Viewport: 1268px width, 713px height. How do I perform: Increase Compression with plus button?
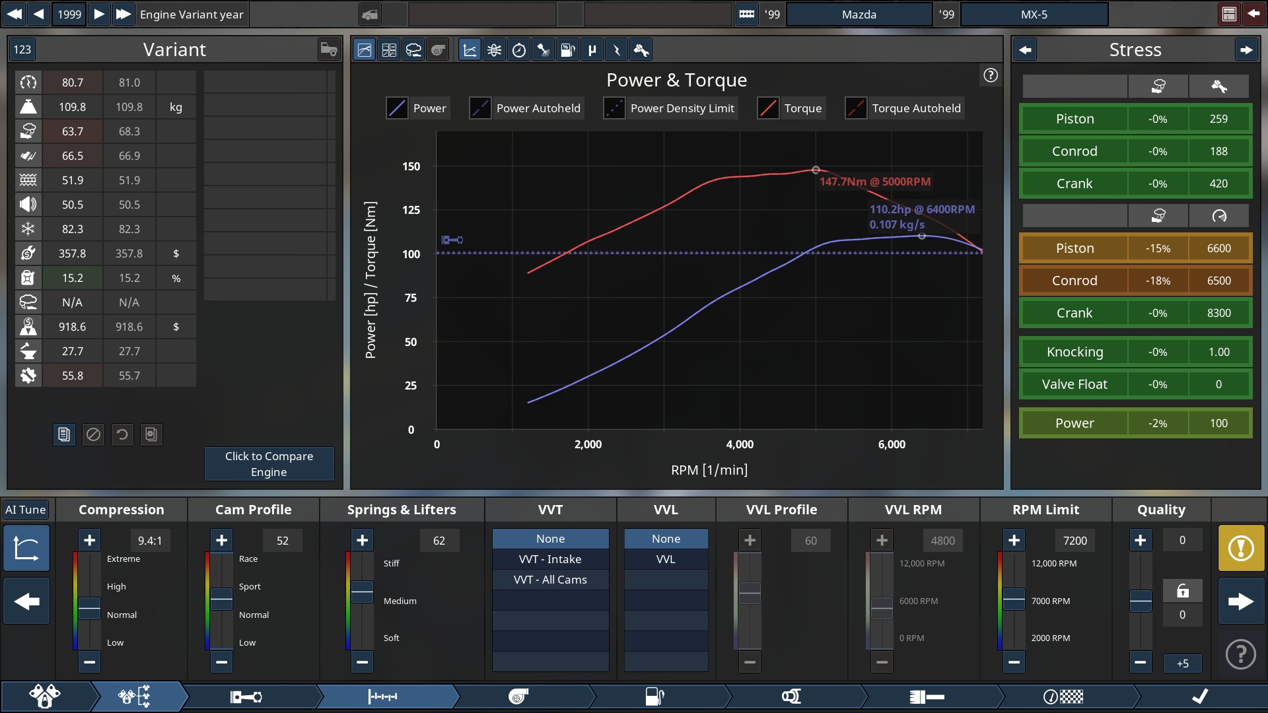click(x=89, y=540)
